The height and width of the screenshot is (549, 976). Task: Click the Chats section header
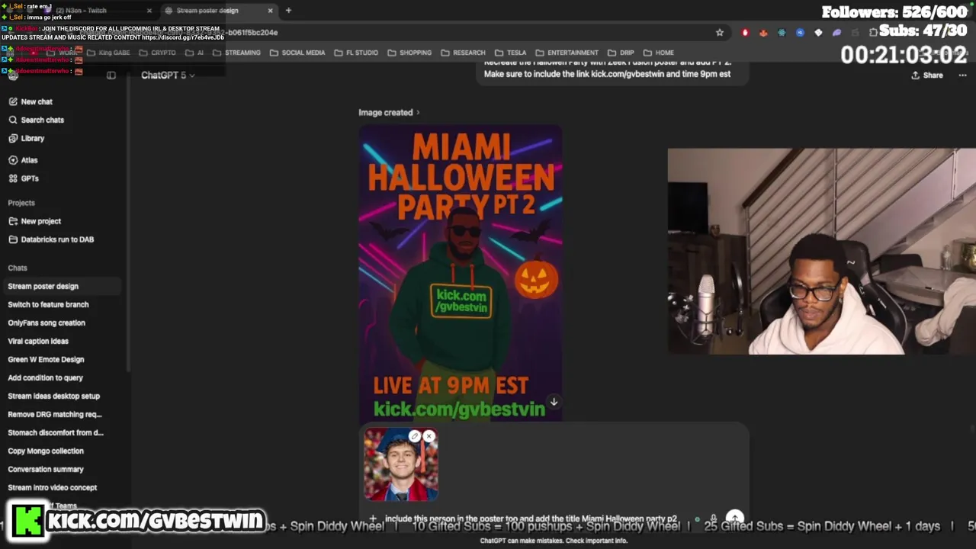18,268
